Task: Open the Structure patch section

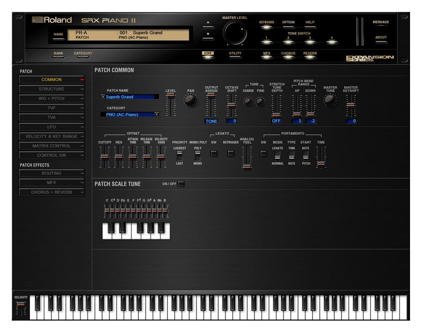Action: 52,89
